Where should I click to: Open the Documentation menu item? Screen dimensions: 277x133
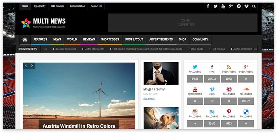click(x=77, y=6)
